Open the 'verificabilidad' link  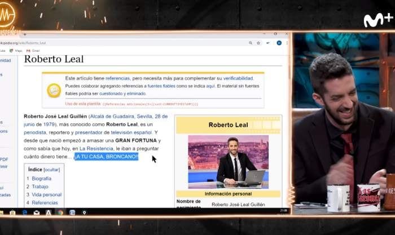238,78
